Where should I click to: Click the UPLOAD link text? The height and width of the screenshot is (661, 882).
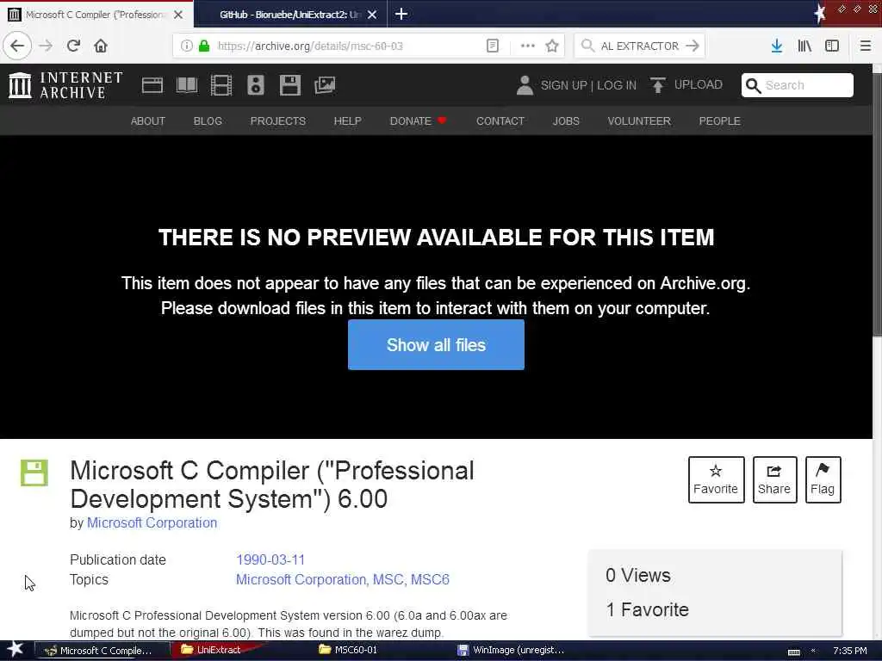click(x=698, y=85)
